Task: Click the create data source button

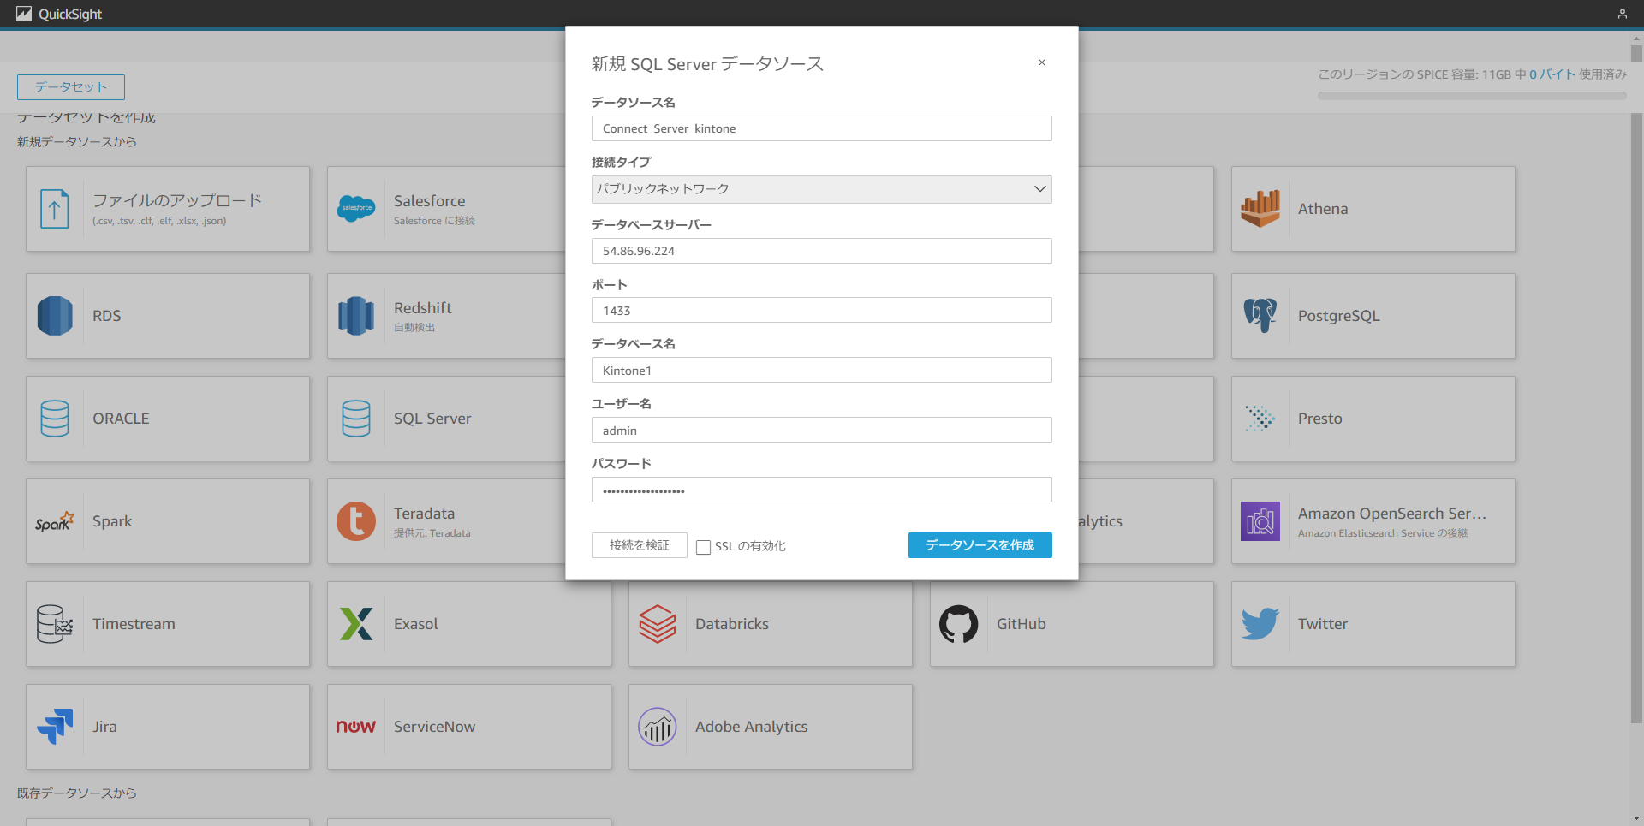Action: tap(980, 545)
